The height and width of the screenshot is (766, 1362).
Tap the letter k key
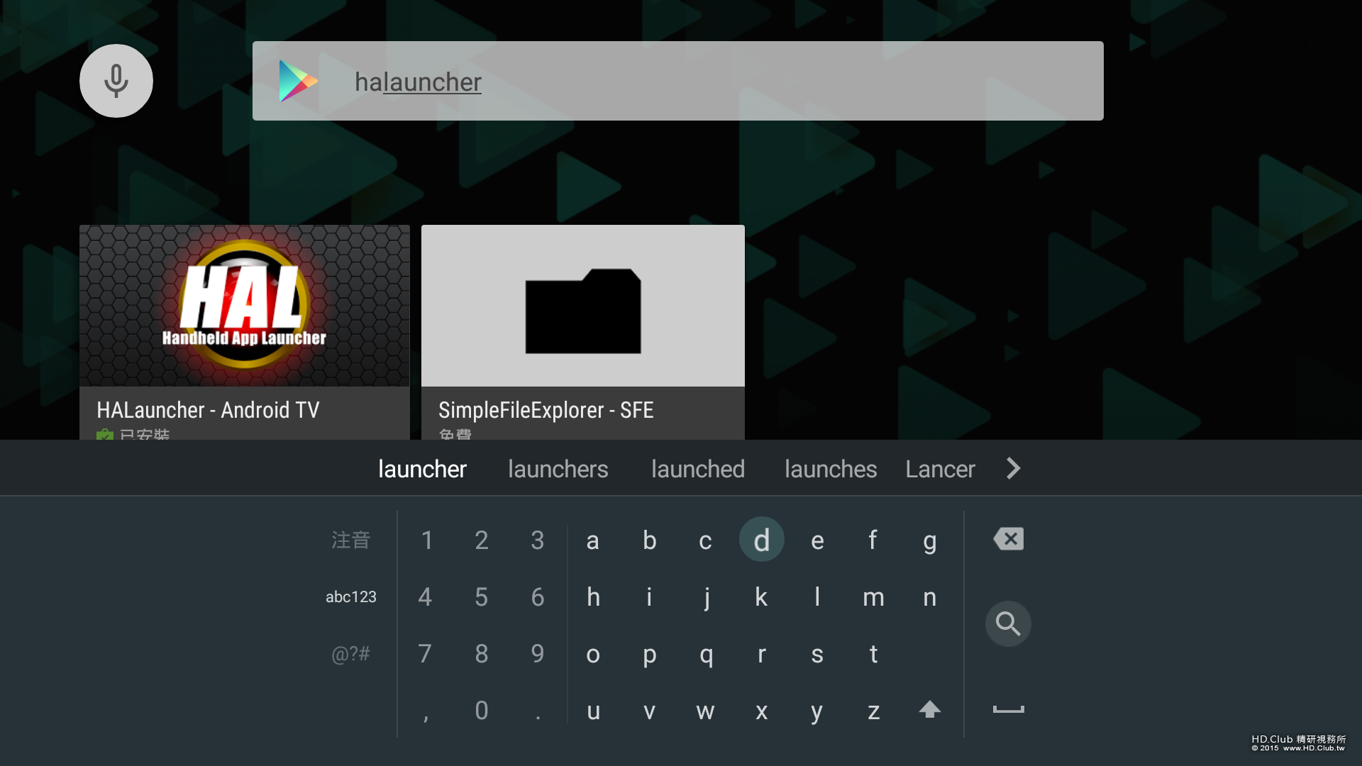tap(761, 597)
